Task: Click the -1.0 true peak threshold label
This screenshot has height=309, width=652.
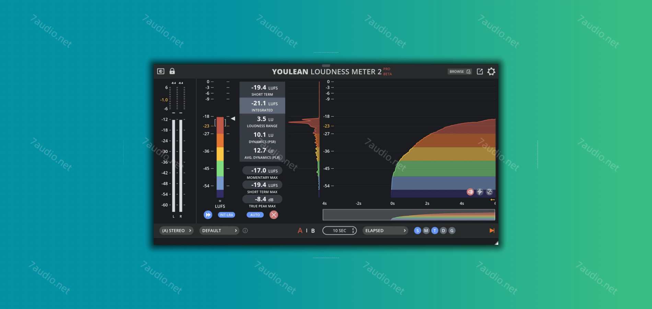Action: (x=164, y=100)
